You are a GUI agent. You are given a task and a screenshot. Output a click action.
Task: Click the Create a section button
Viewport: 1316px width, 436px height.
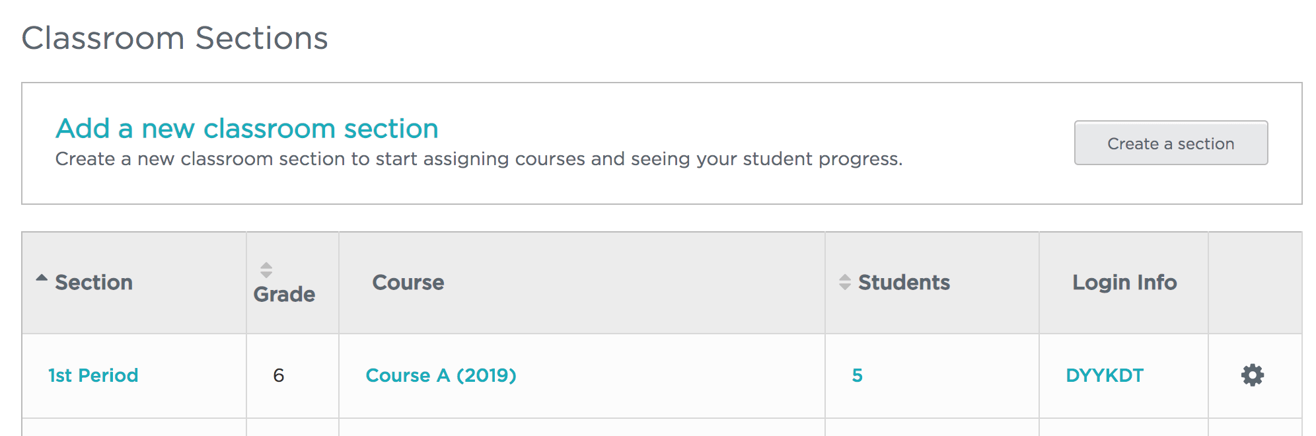[x=1170, y=143]
